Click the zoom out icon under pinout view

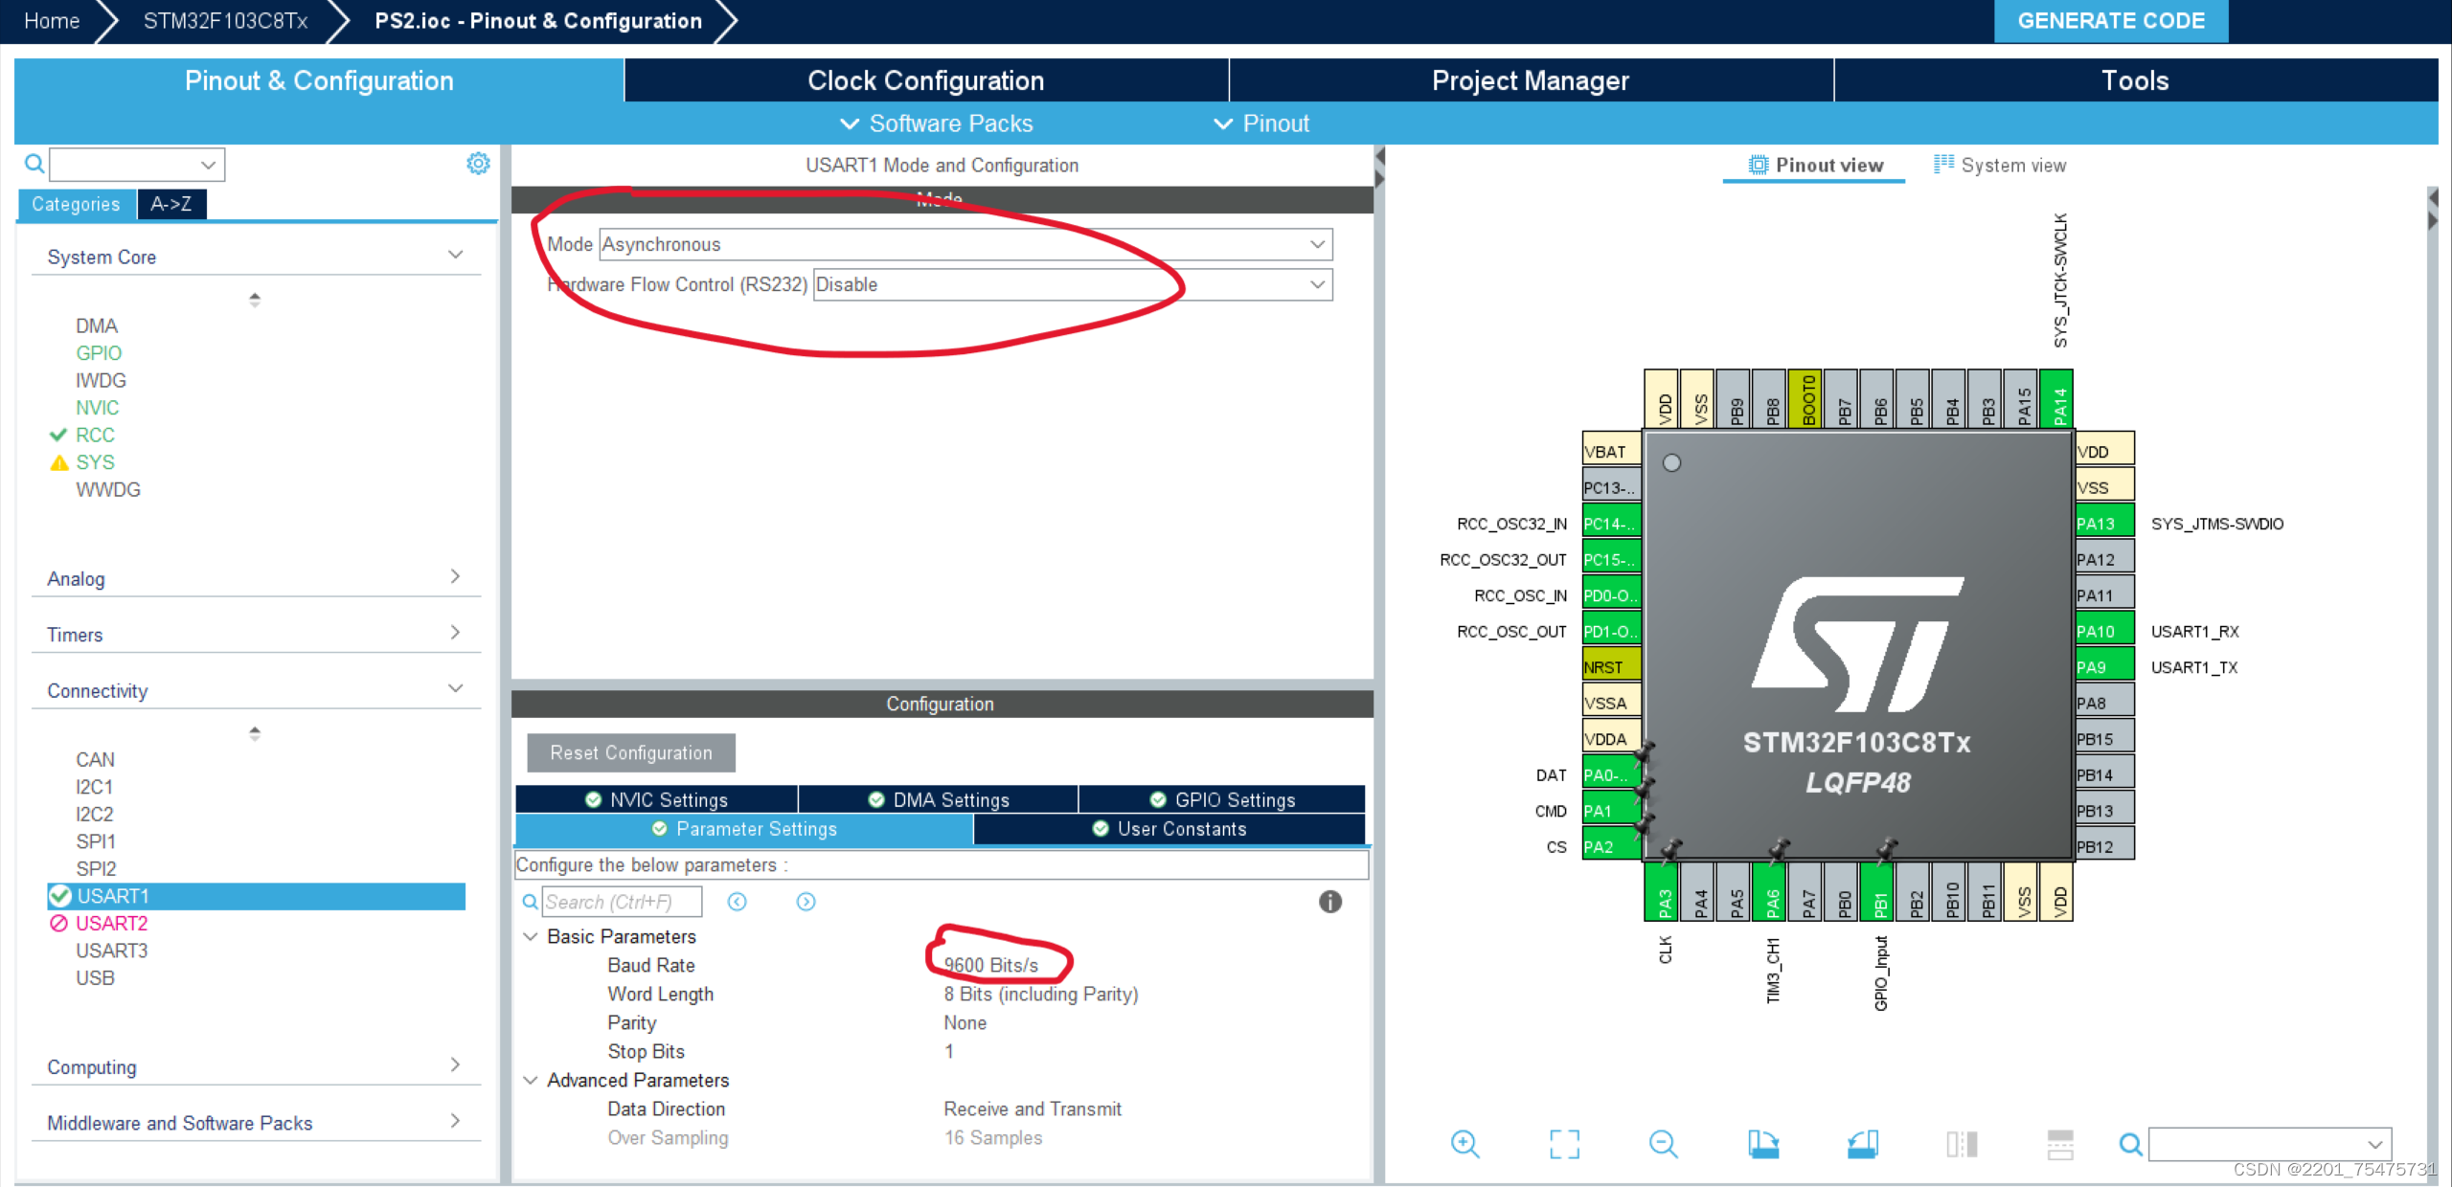click(x=1664, y=1144)
